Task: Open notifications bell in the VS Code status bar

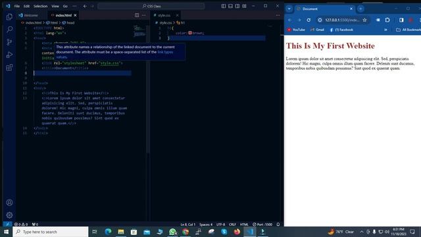Action: [278, 224]
